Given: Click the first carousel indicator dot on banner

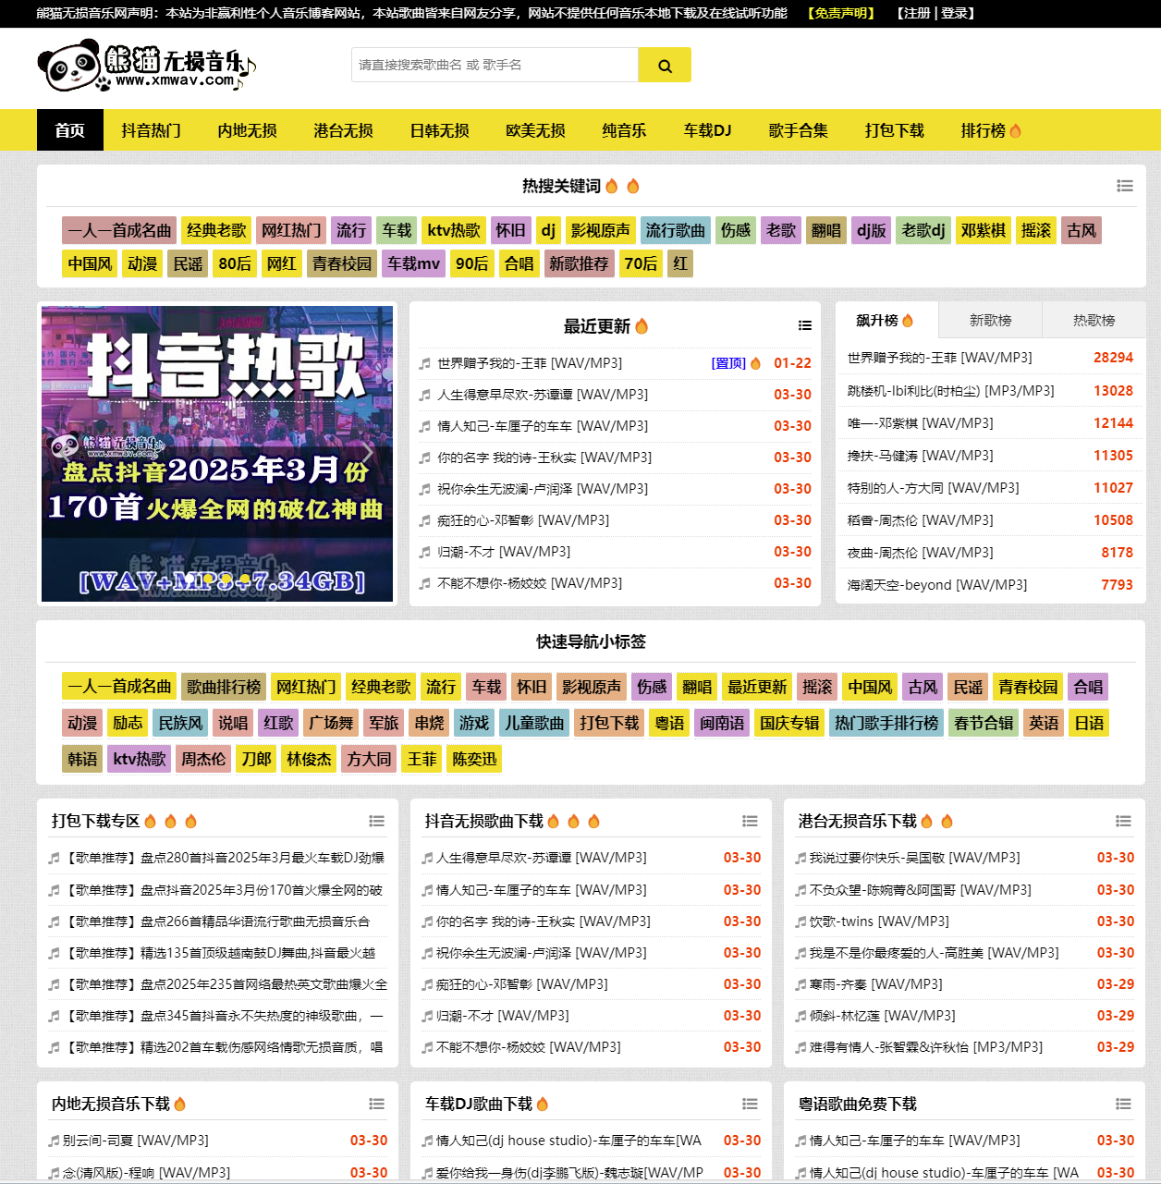Looking at the screenshot, I should [x=189, y=580].
